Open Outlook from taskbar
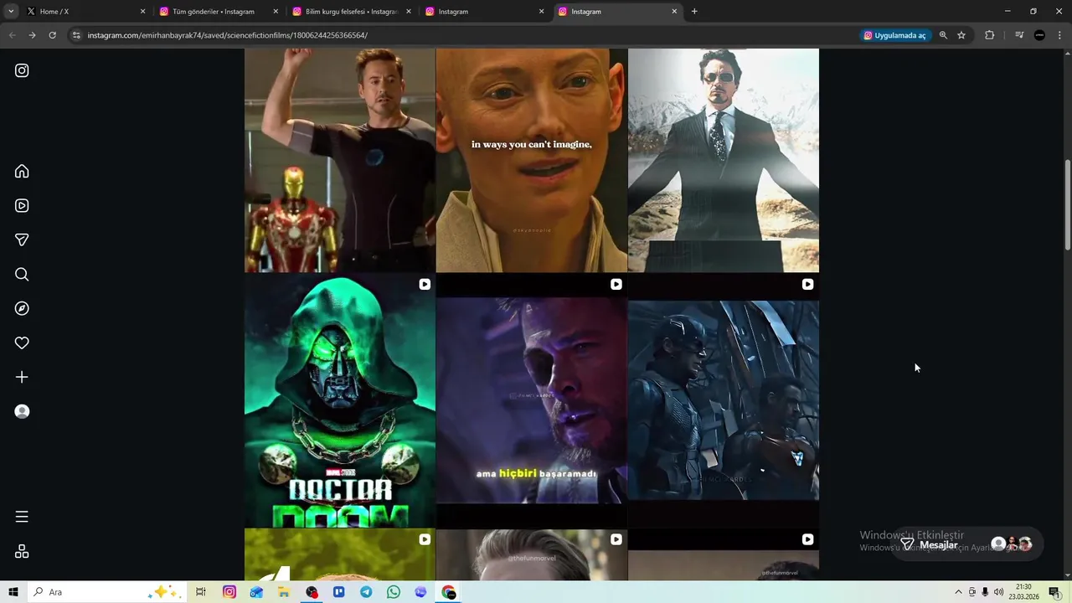 click(256, 592)
